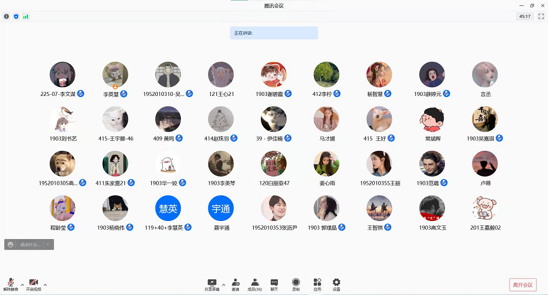This screenshot has height=295, width=548.
Task: Unmute the microphone (解除静音)
Action: pyautogui.click(x=10, y=283)
